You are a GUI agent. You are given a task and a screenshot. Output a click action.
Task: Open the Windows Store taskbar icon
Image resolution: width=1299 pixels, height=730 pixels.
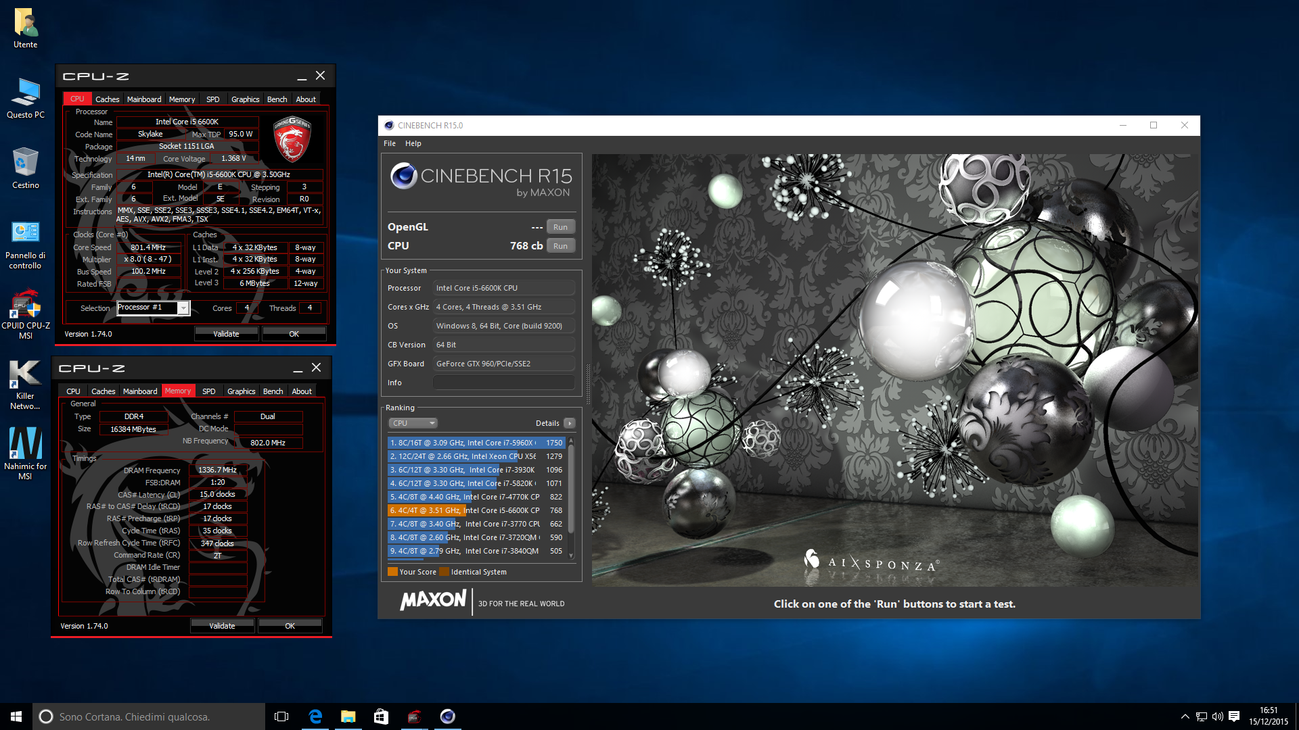[x=381, y=716]
